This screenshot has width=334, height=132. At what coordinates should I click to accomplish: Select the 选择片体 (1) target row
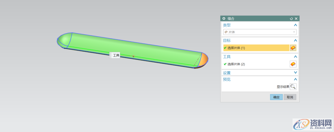(x=255, y=48)
